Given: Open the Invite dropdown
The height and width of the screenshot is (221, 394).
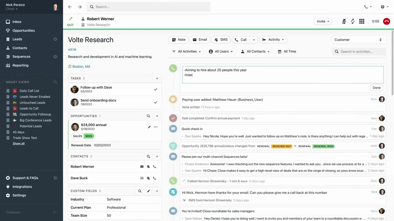Looking at the screenshot, I should pos(323,21).
